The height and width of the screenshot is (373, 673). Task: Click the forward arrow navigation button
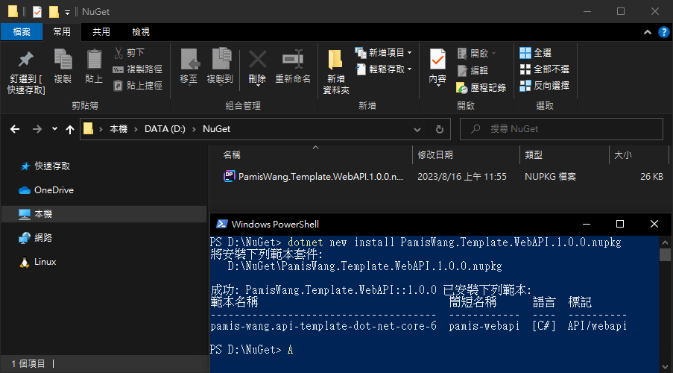37,129
